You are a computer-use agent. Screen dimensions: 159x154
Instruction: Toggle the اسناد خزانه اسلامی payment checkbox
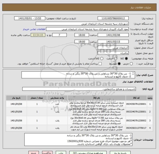[x=100, y=64]
